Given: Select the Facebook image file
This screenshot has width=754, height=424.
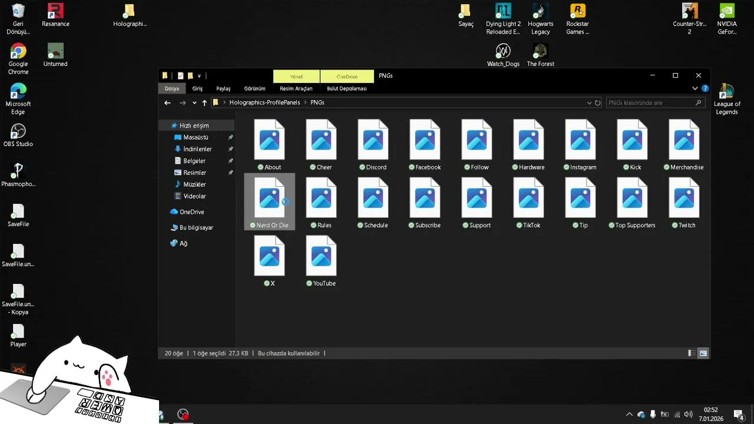Looking at the screenshot, I should (x=425, y=145).
